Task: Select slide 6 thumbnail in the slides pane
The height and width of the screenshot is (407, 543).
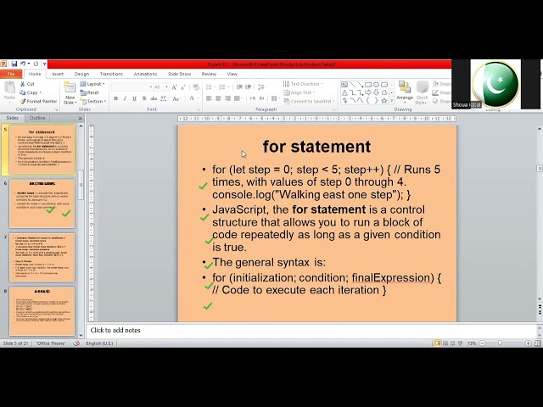Action: tap(42, 203)
